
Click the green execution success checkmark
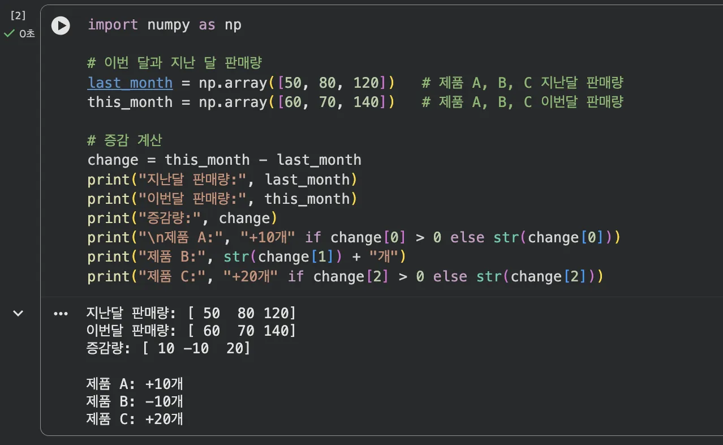[x=9, y=34]
